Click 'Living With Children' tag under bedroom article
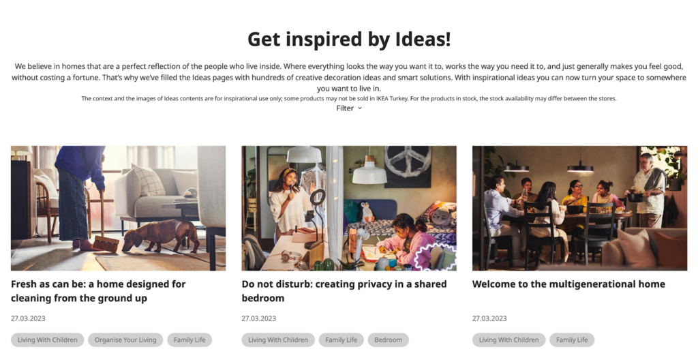698x364 pixels. (x=278, y=340)
